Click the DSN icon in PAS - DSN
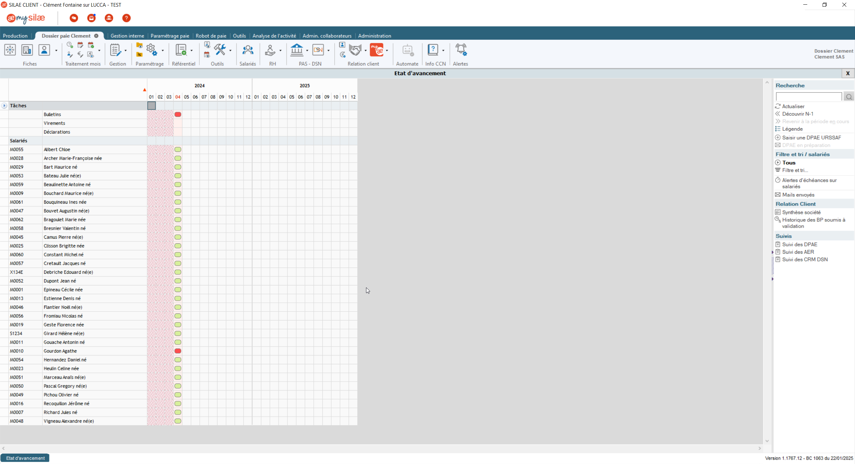The image size is (855, 464). [x=318, y=50]
